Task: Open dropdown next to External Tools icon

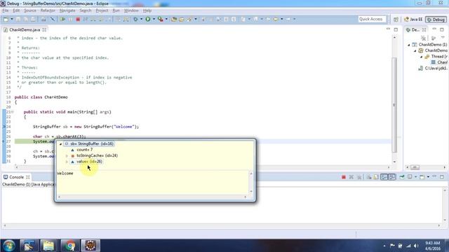Action: pyautogui.click(x=166, y=19)
